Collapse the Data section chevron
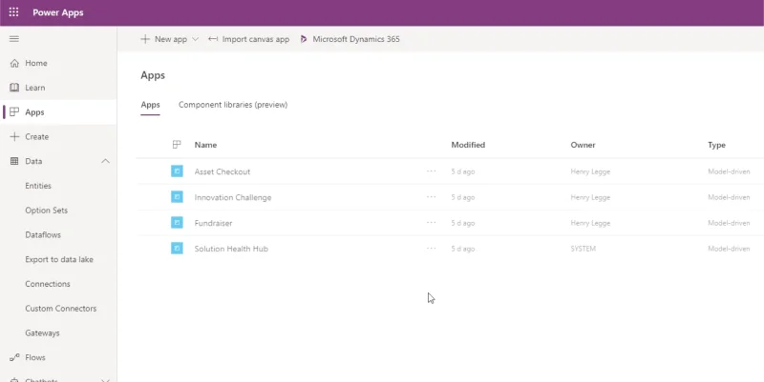 point(105,161)
